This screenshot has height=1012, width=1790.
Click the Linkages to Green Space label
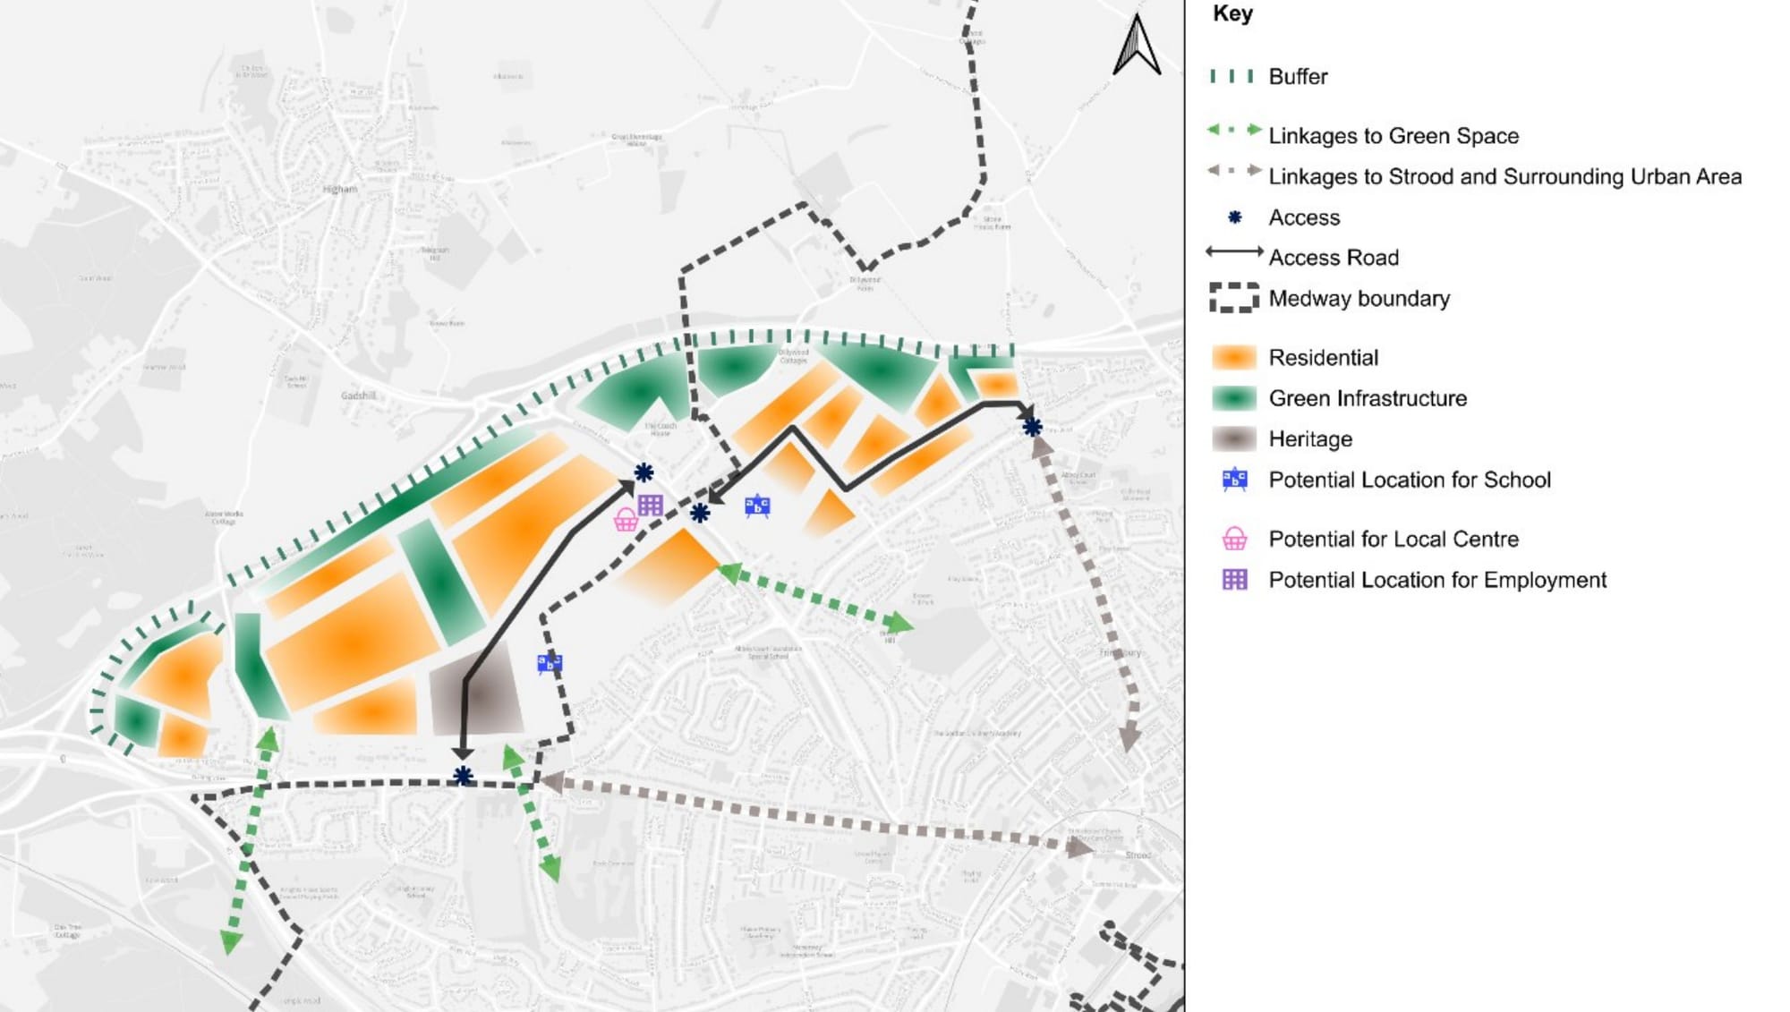(1393, 136)
